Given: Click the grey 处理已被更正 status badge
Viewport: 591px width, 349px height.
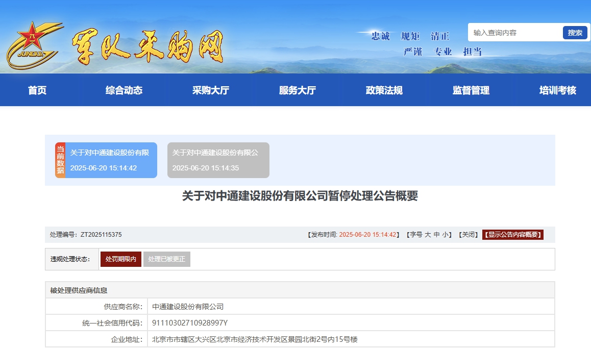Looking at the screenshot, I should tap(166, 259).
